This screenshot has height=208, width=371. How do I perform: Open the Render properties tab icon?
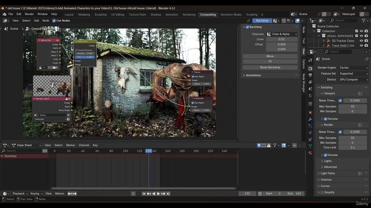point(310,68)
